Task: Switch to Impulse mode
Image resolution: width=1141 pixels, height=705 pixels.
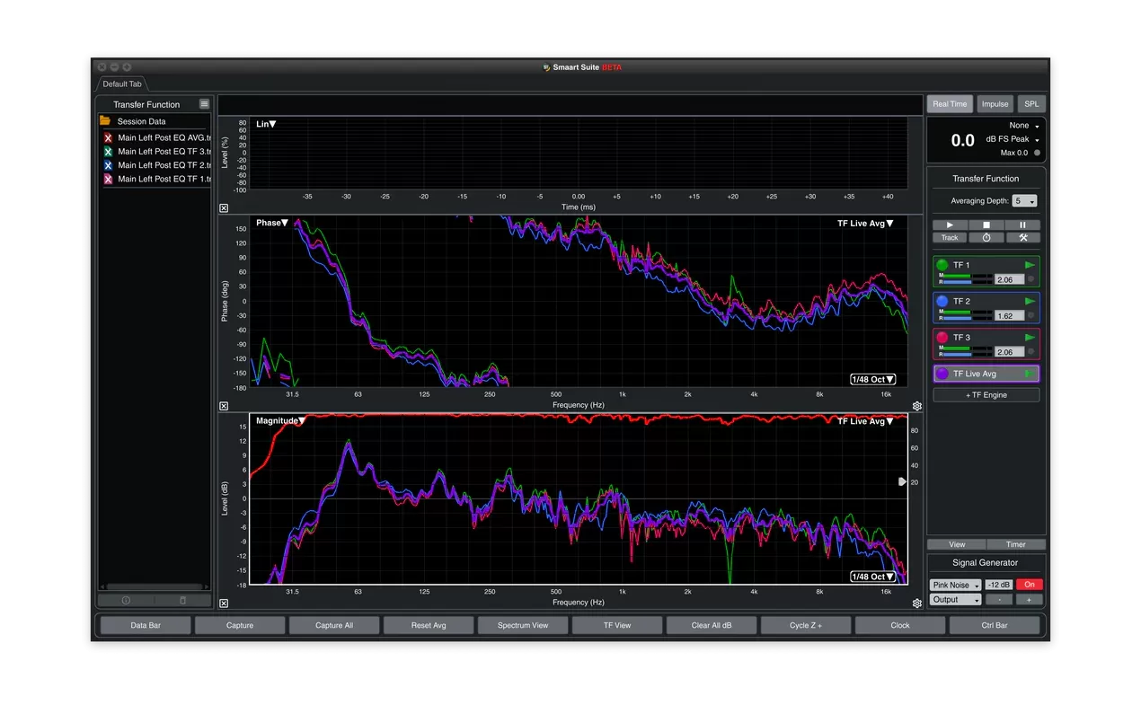Action: tap(995, 104)
